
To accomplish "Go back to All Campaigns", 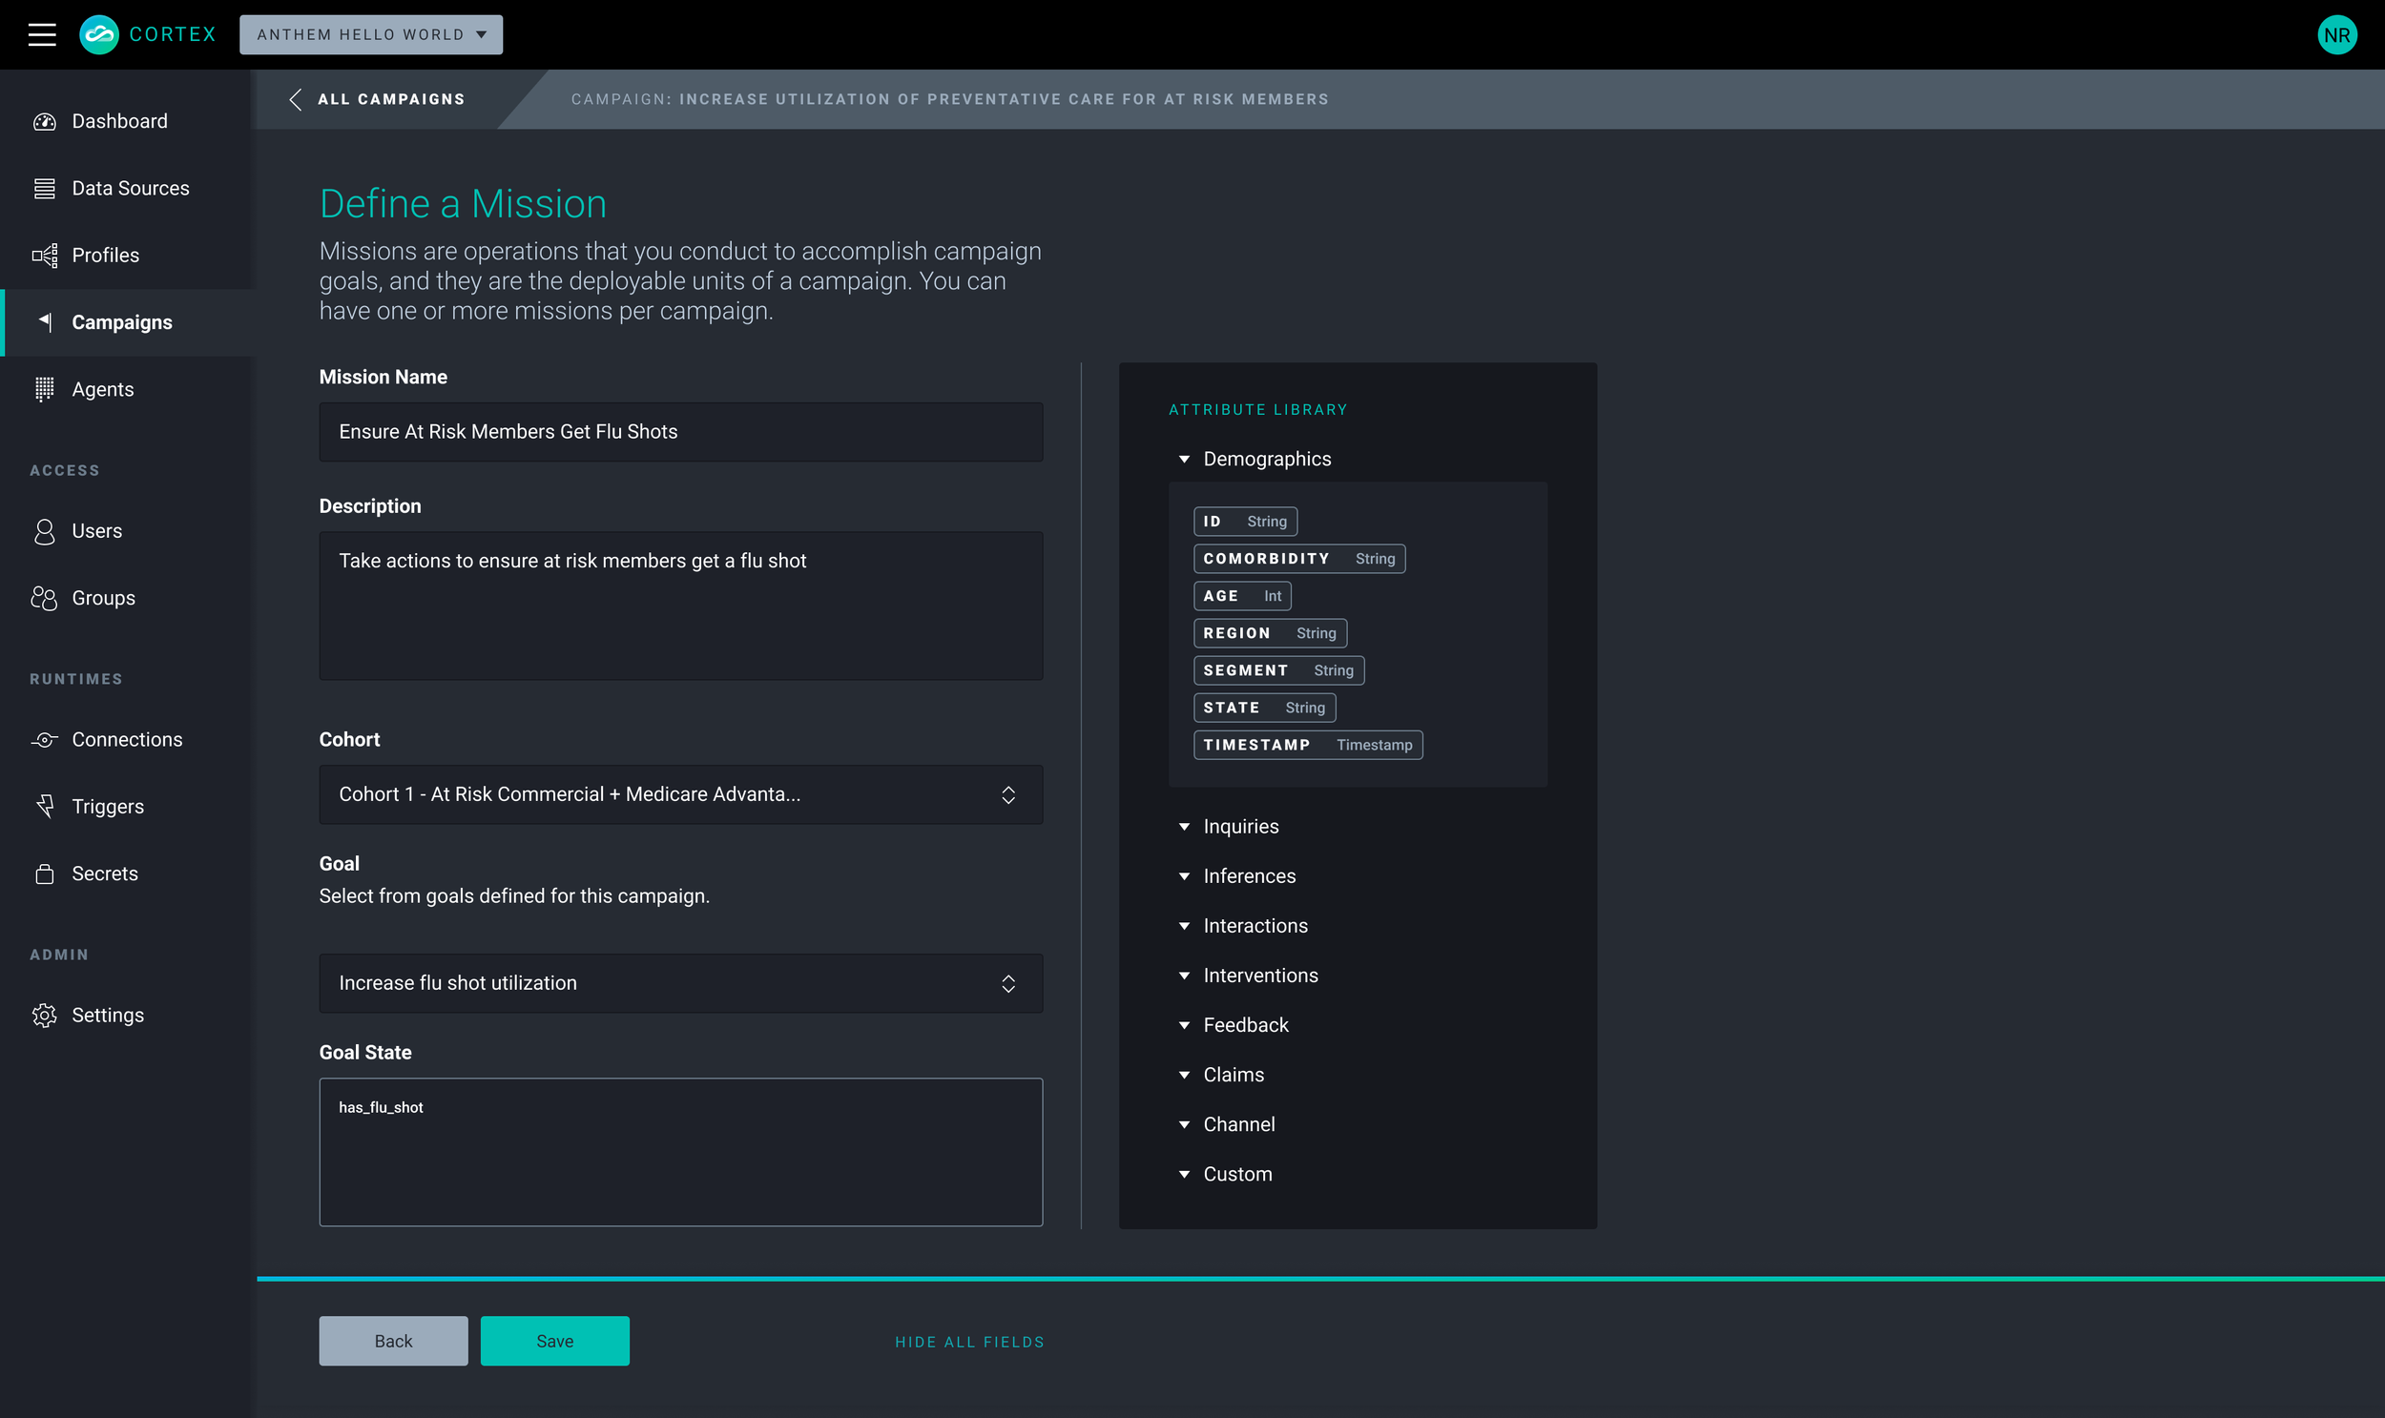I will (x=379, y=99).
